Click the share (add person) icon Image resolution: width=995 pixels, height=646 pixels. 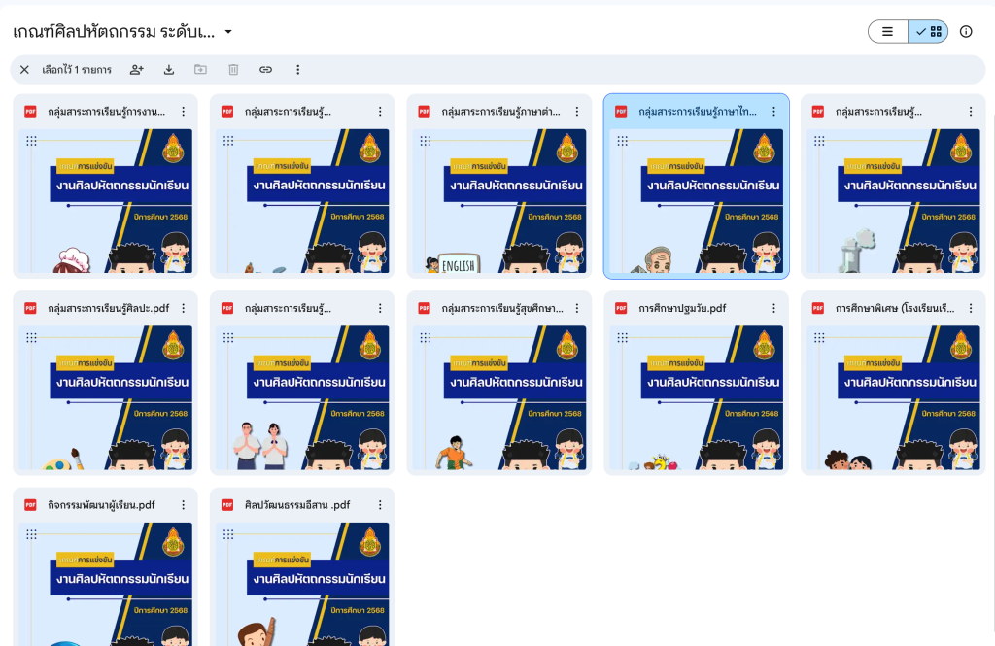(137, 70)
